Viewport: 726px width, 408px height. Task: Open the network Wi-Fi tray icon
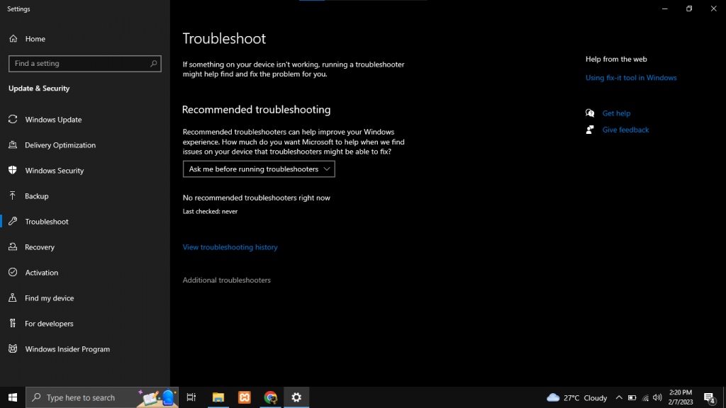[x=645, y=398]
